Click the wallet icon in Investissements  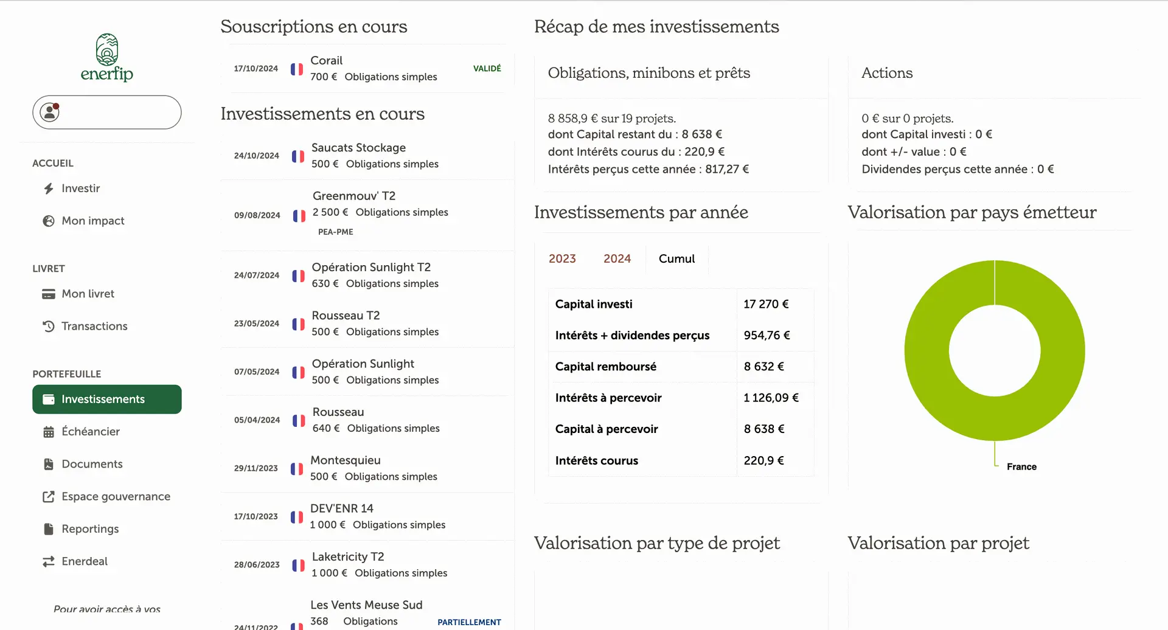(49, 400)
